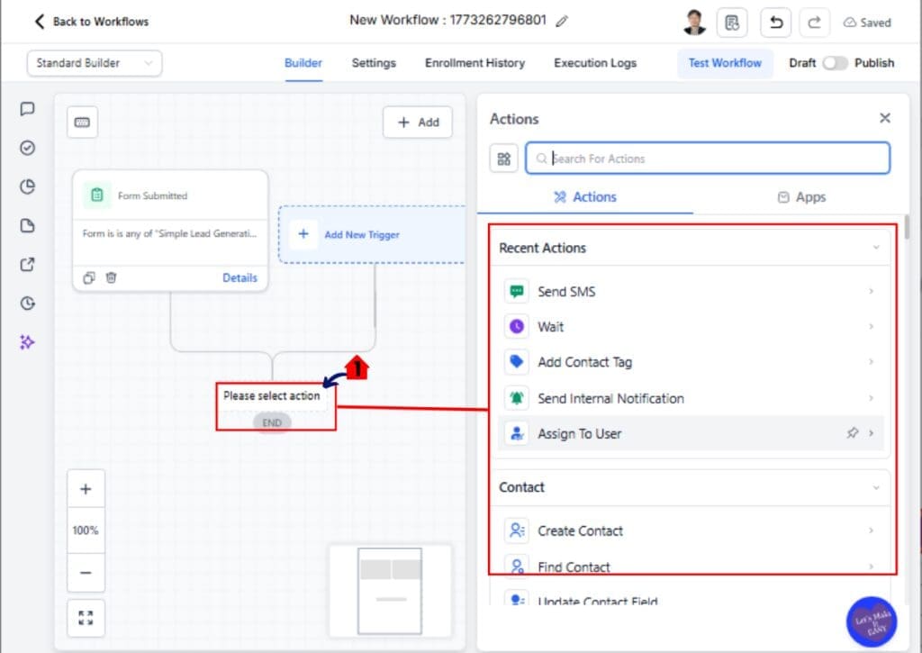Click the keyboard shortcuts icon on canvas
The height and width of the screenshot is (653, 922).
coord(82,122)
